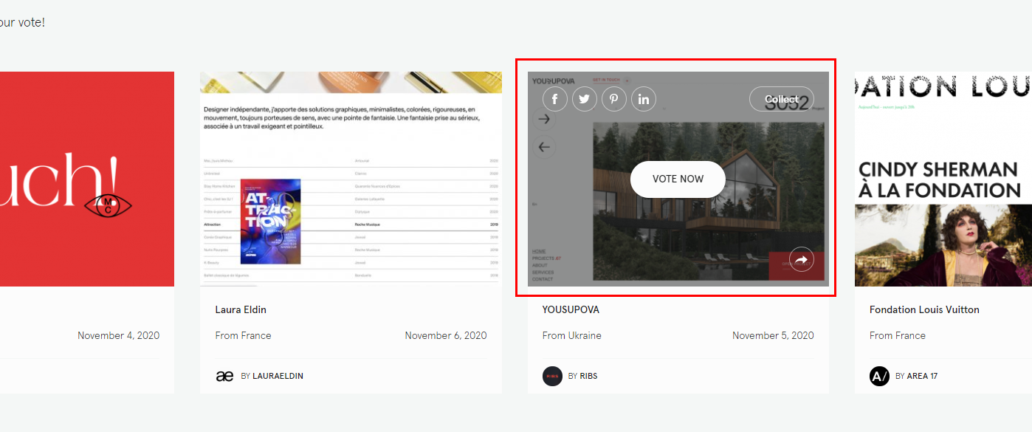1032x432 pixels.
Task: Click the Collect button
Action: (x=782, y=99)
